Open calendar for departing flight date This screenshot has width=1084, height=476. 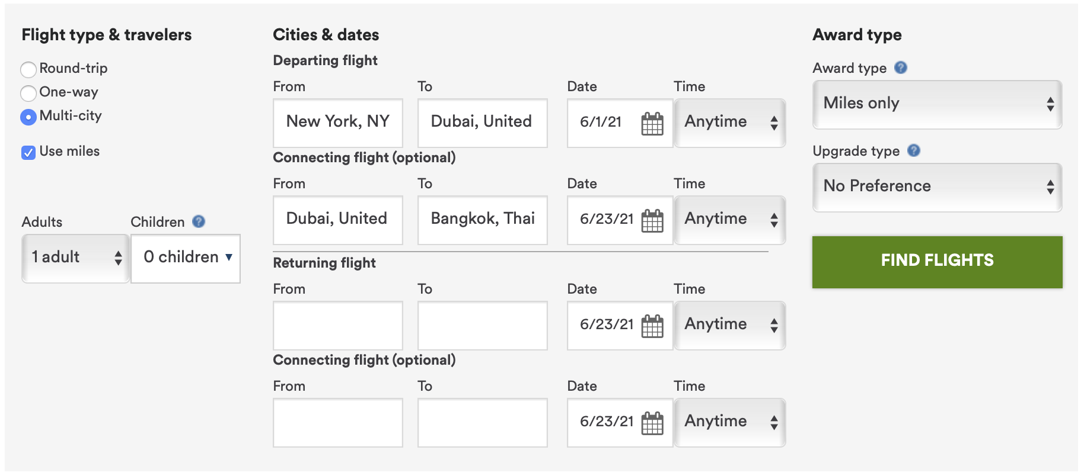[652, 124]
